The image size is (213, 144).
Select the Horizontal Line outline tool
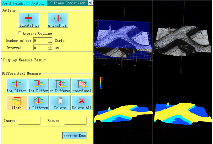pos(29,20)
